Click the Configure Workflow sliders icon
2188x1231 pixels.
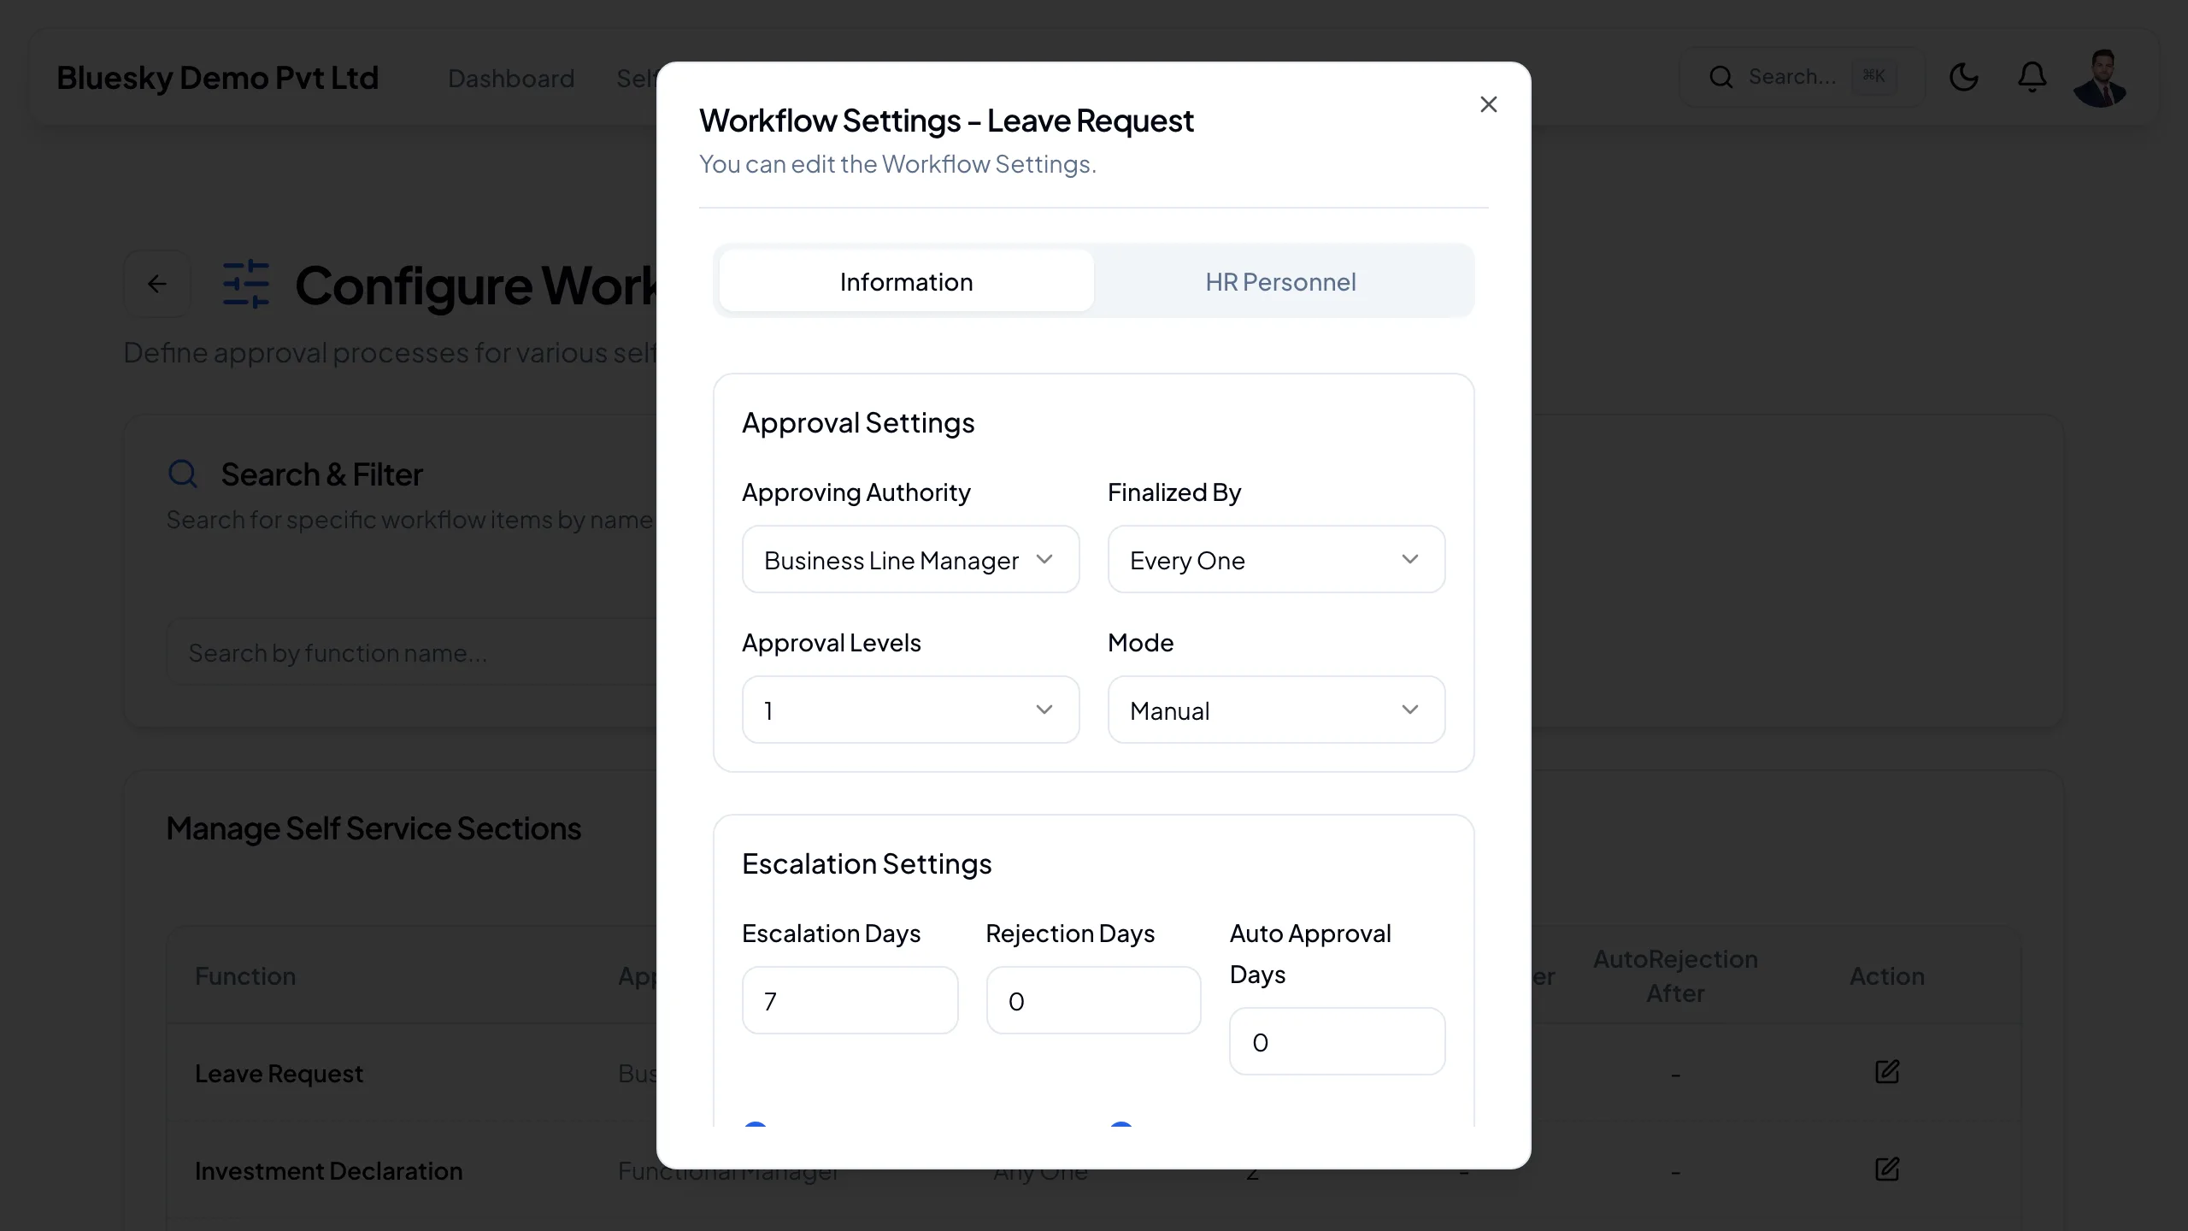(245, 284)
